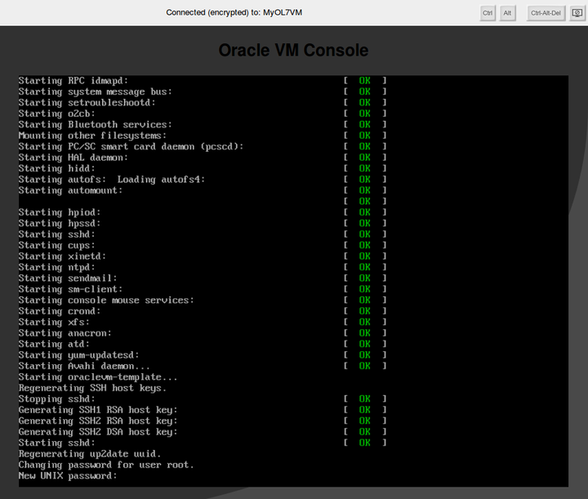The width and height of the screenshot is (588, 499).
Task: Click 'Regenerating SSH host keys.' line
Action: click(92, 388)
